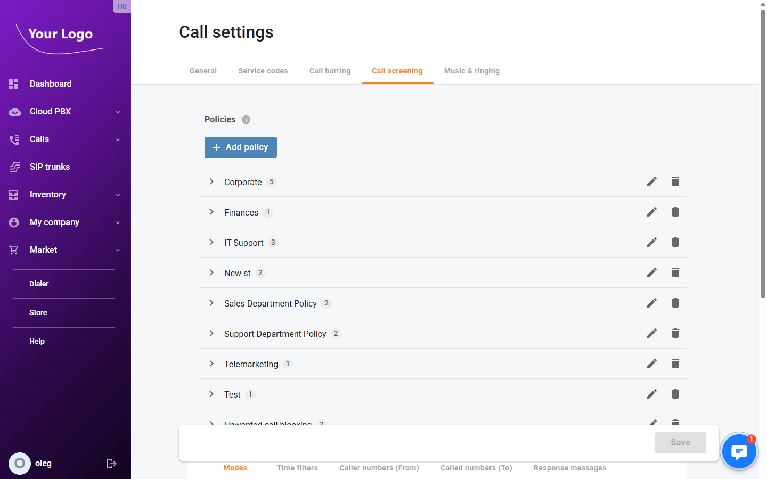Delete the Telemarketing policy via trash icon
Screen dimensions: 767x479
(x=675, y=364)
